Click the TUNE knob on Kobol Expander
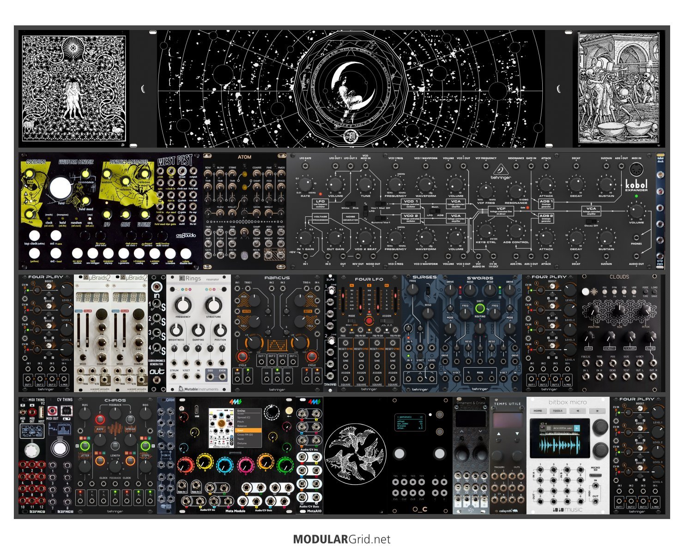Screen dimensions: 684x549 pos(366,184)
